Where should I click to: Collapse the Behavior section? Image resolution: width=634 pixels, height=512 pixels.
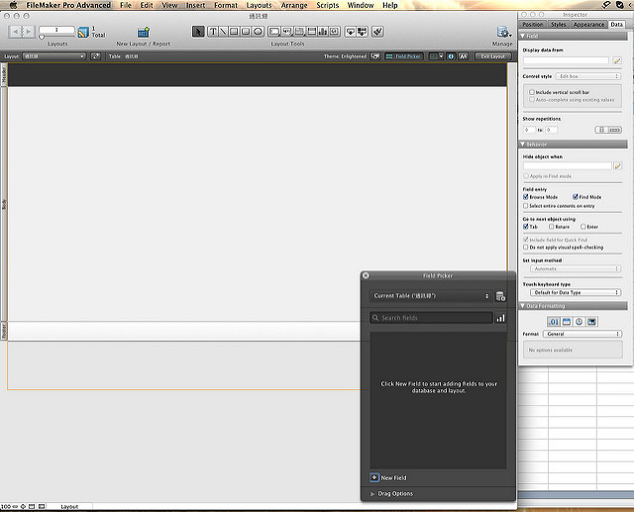tap(522, 145)
